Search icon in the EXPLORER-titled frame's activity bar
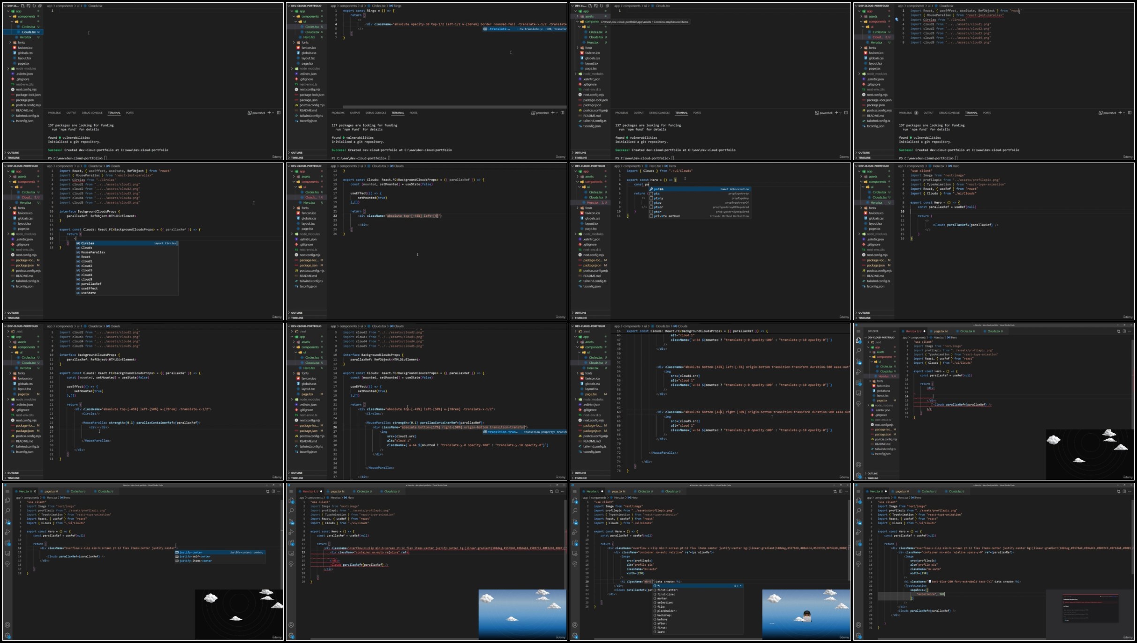This screenshot has height=643, width=1137. tap(858, 350)
